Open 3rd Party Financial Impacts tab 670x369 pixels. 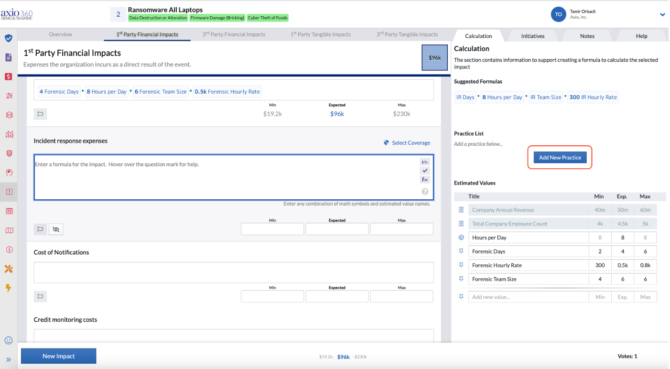pyautogui.click(x=234, y=34)
